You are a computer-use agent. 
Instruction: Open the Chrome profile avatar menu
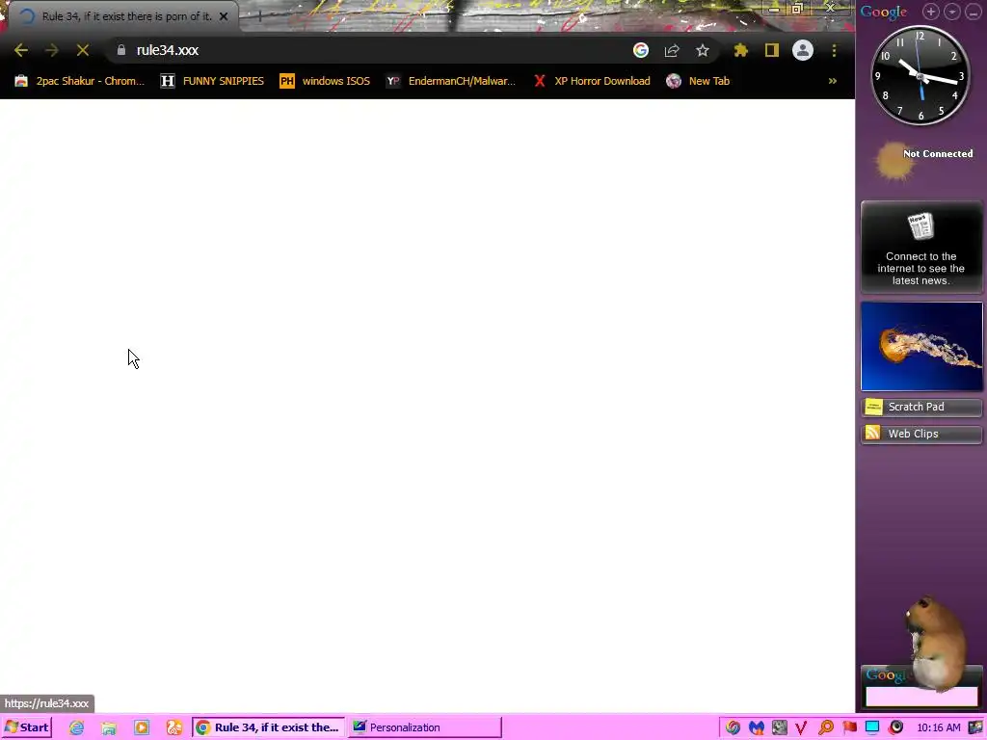pyautogui.click(x=803, y=50)
